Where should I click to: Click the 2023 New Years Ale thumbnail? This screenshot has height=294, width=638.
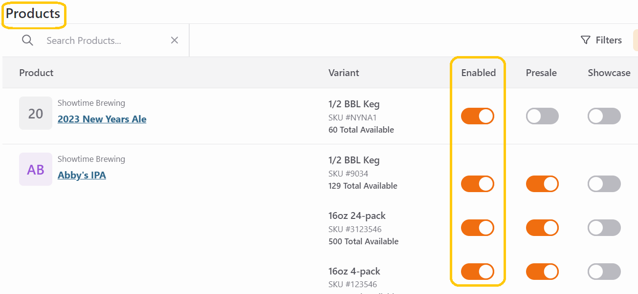click(36, 113)
